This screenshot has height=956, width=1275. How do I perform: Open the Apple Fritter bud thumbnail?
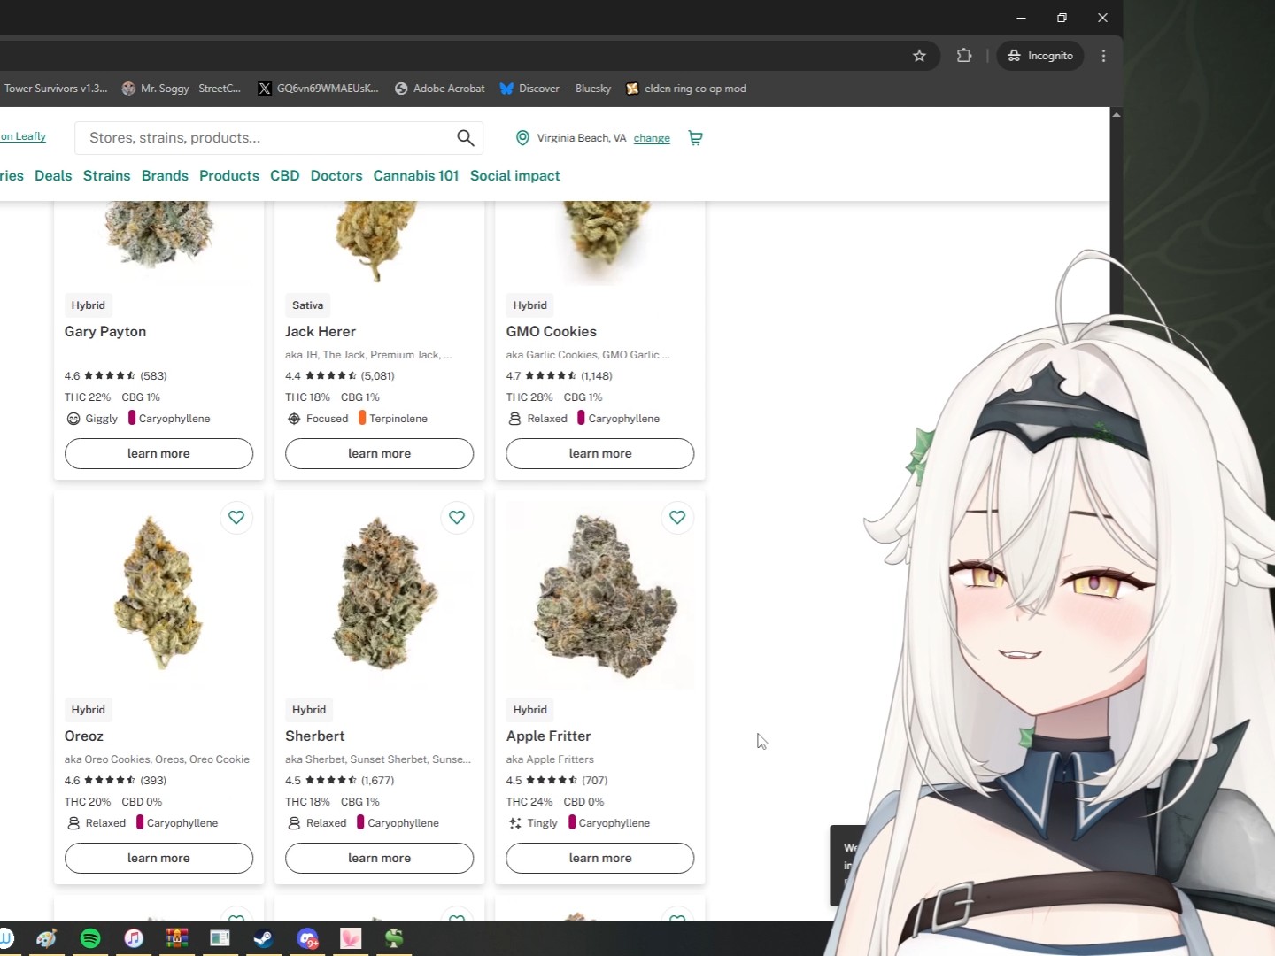(606, 594)
